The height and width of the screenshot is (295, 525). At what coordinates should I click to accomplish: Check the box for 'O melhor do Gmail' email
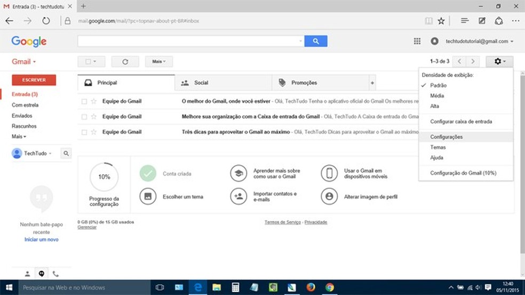84,101
